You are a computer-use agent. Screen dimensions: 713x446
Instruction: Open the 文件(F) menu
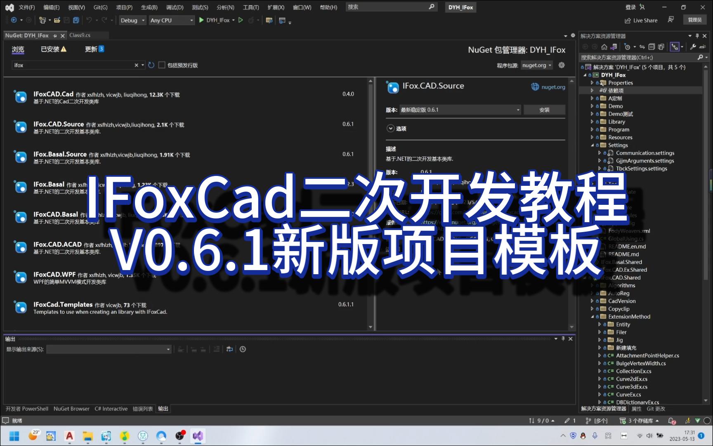click(27, 7)
